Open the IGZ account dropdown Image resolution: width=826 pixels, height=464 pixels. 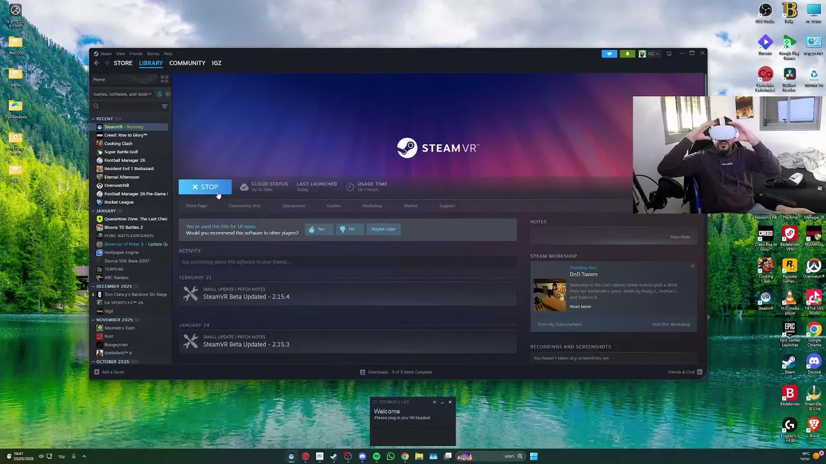coord(650,54)
